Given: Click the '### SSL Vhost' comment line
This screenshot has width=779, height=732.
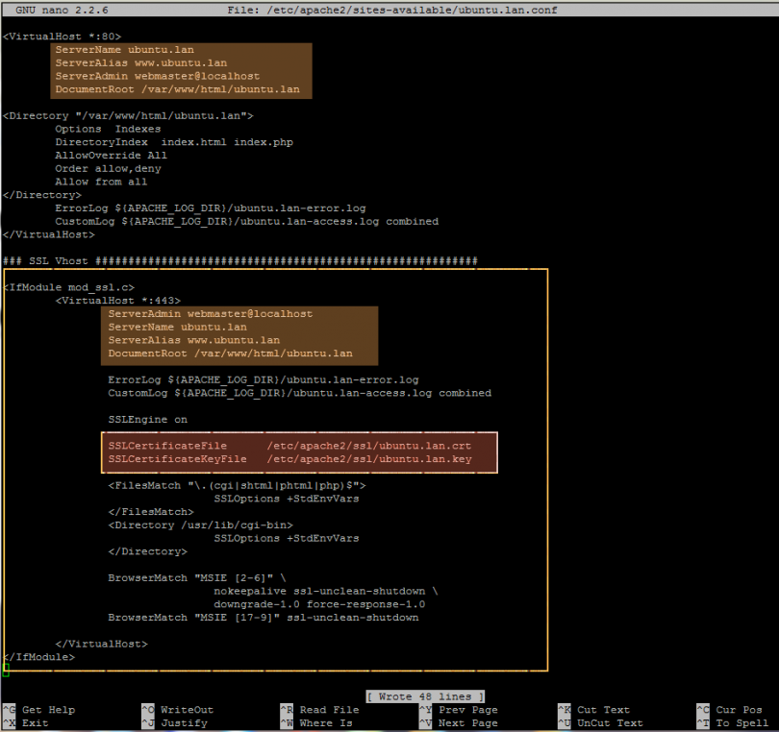Looking at the screenshot, I should point(240,261).
